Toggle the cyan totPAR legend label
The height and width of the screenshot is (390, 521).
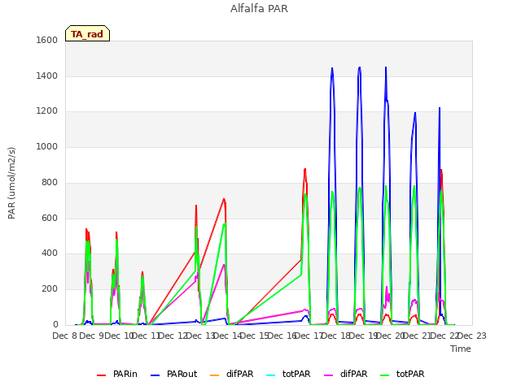point(296,374)
